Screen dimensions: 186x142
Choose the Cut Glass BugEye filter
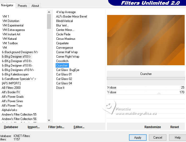click(x=68, y=70)
